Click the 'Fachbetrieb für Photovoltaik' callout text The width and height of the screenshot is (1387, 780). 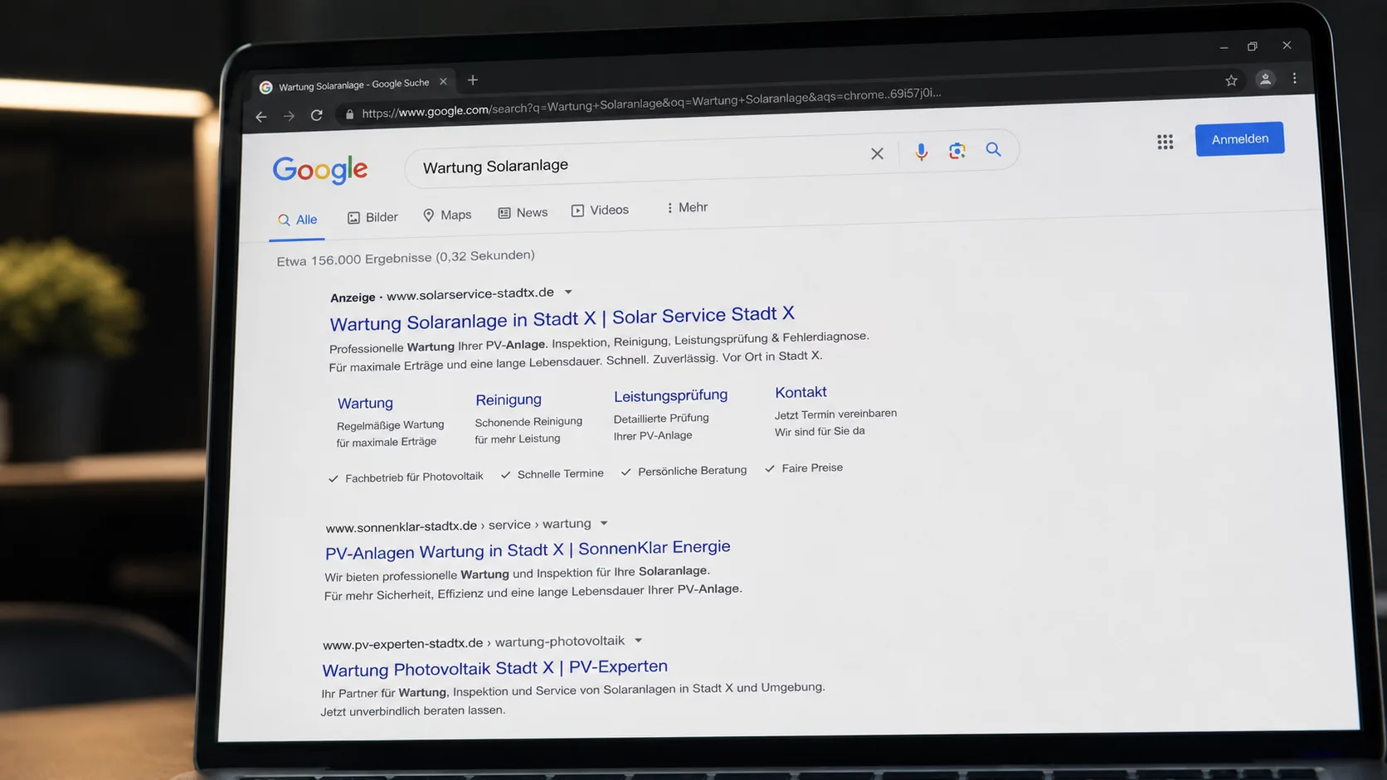(414, 477)
